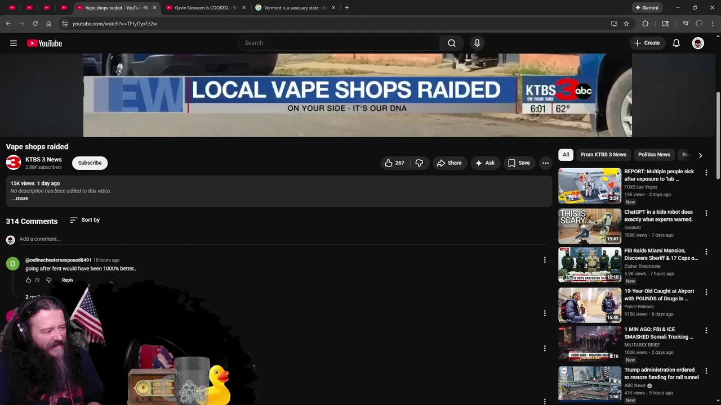The image size is (721, 405).
Task: Close the Gavin Newsom is COOKED tab
Action: [244, 8]
